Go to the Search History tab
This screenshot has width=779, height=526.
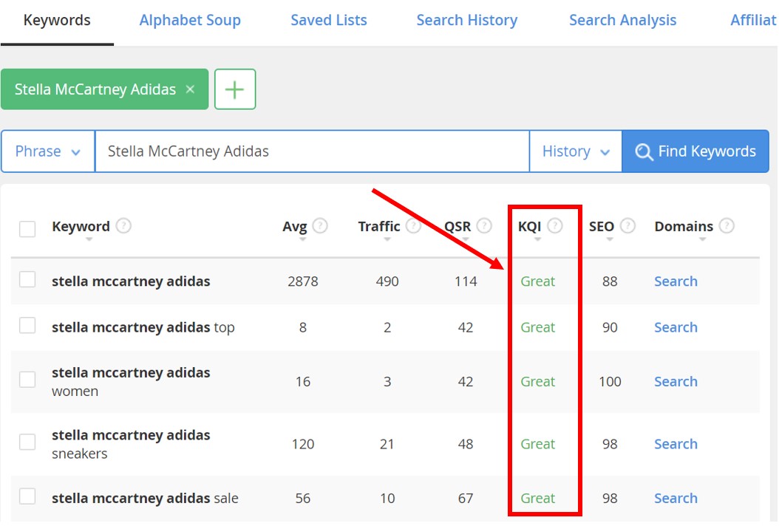point(466,21)
